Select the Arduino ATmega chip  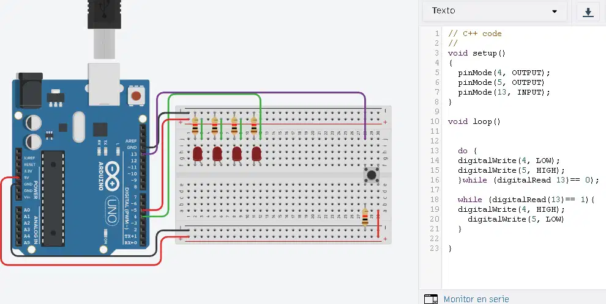[53, 198]
